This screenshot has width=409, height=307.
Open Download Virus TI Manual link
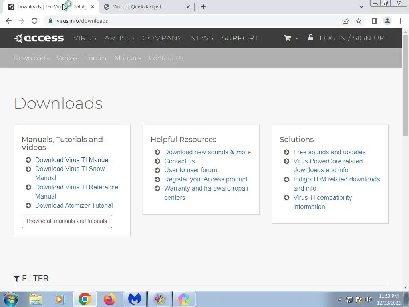pyautogui.click(x=72, y=160)
